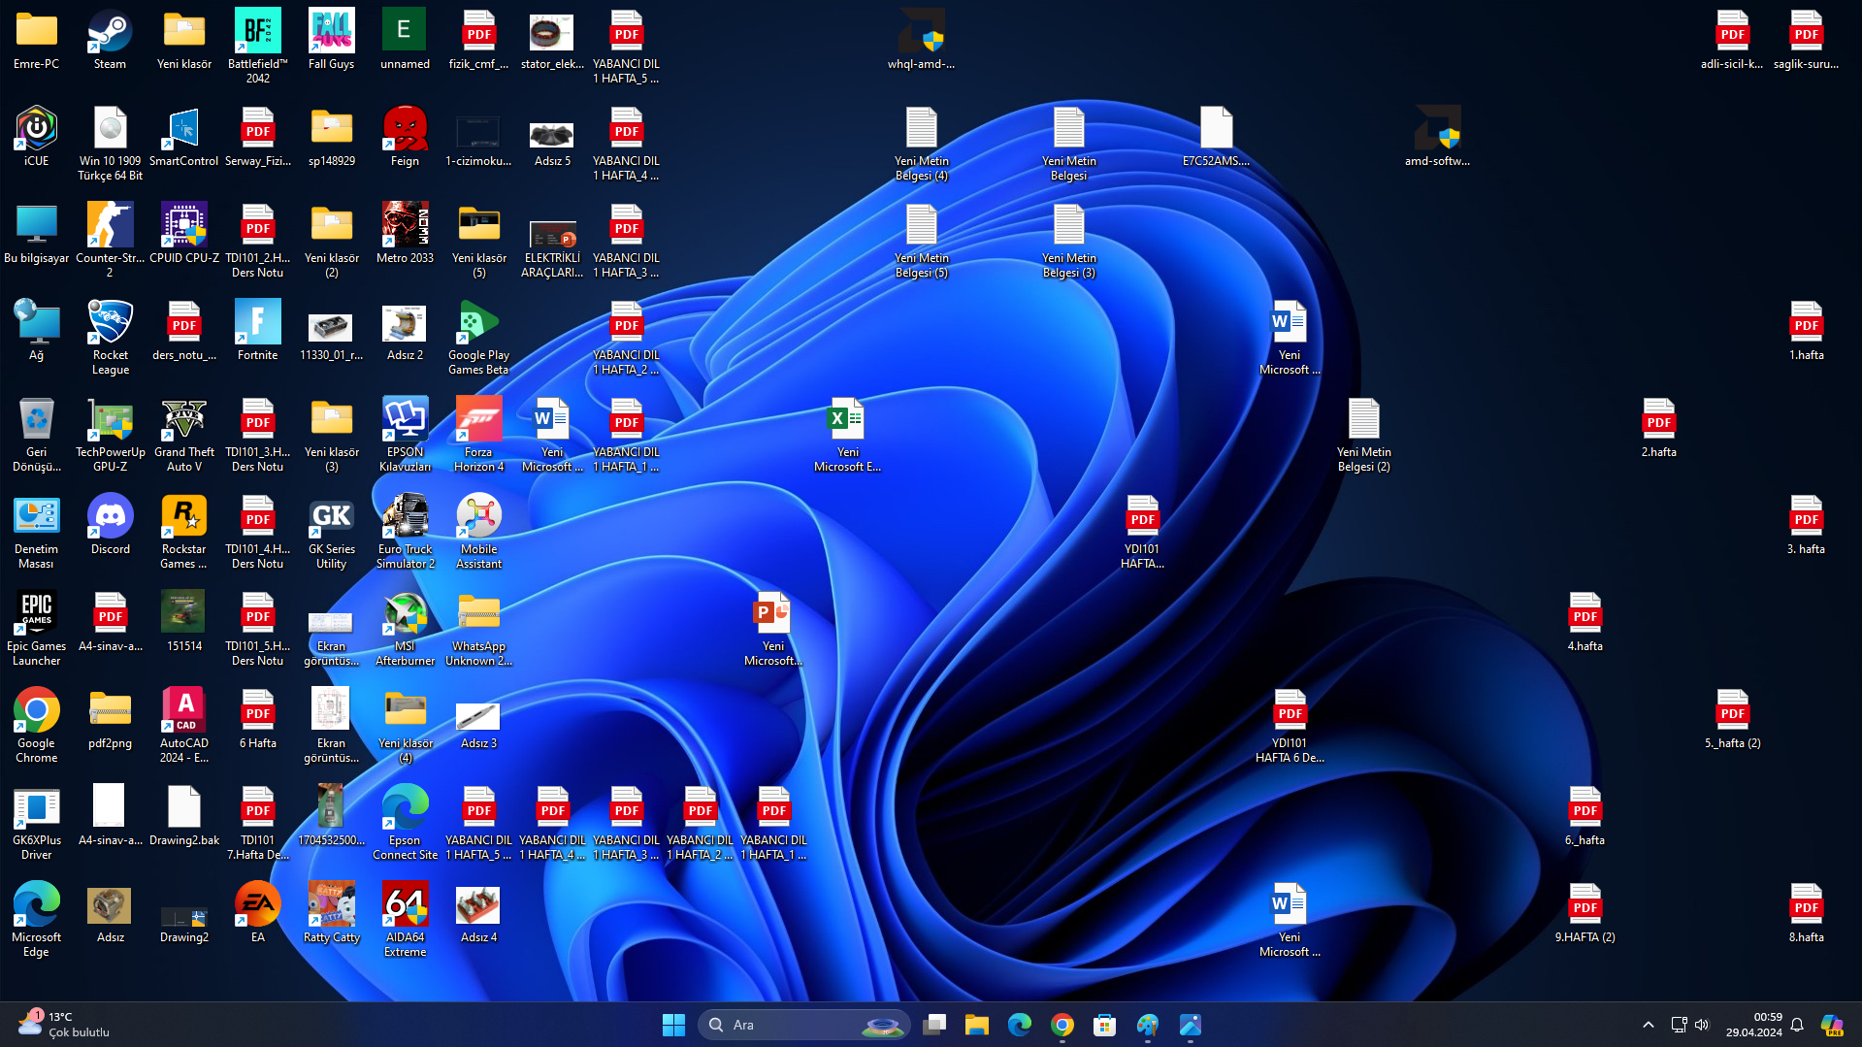Click the Fortnite desktop shortcut
This screenshot has height=1047, width=1862.
pyautogui.click(x=257, y=324)
